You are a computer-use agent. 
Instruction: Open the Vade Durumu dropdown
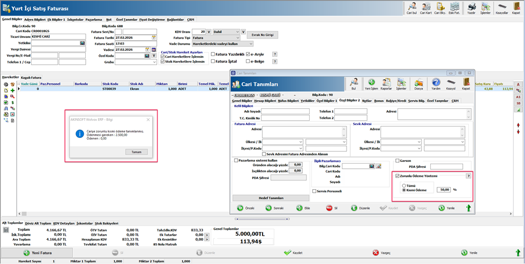[x=251, y=44]
